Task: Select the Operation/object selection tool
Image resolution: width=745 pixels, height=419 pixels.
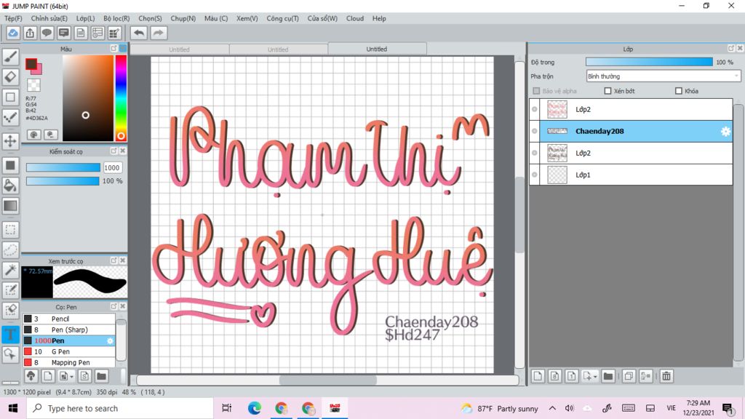Action: (10, 354)
